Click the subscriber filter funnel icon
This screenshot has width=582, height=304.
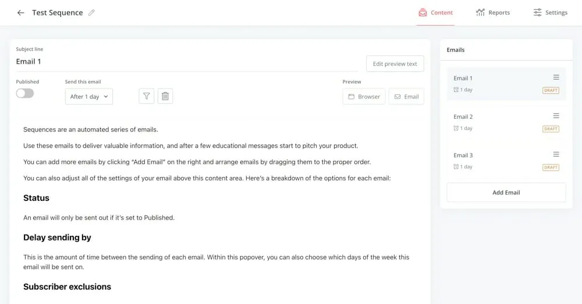coord(147,97)
